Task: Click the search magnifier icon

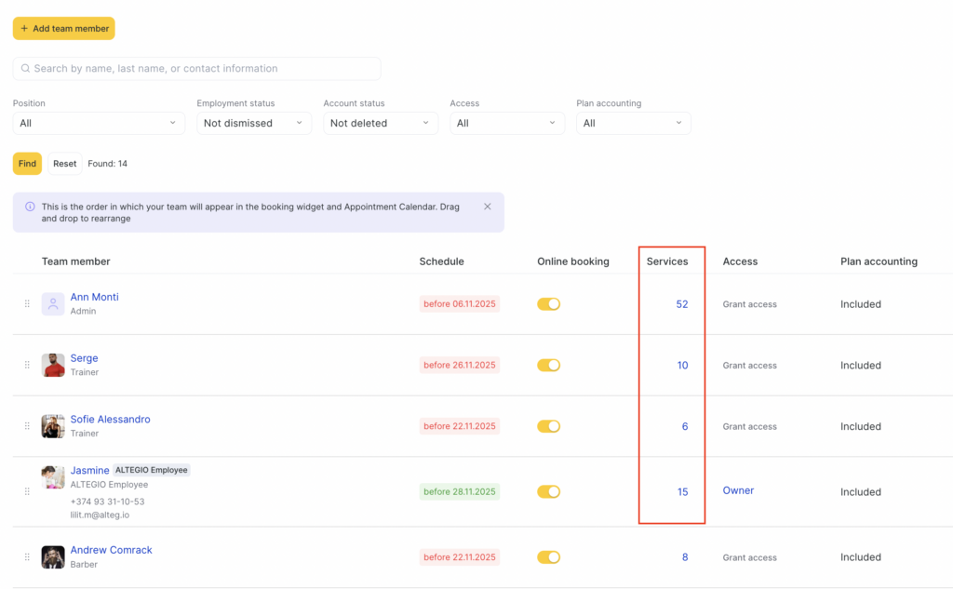Action: click(24, 69)
